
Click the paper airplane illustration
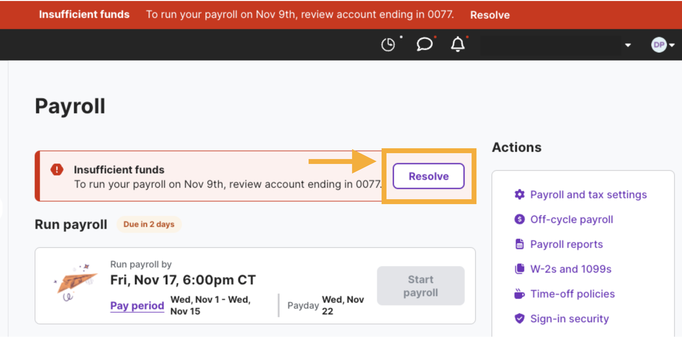point(75,282)
